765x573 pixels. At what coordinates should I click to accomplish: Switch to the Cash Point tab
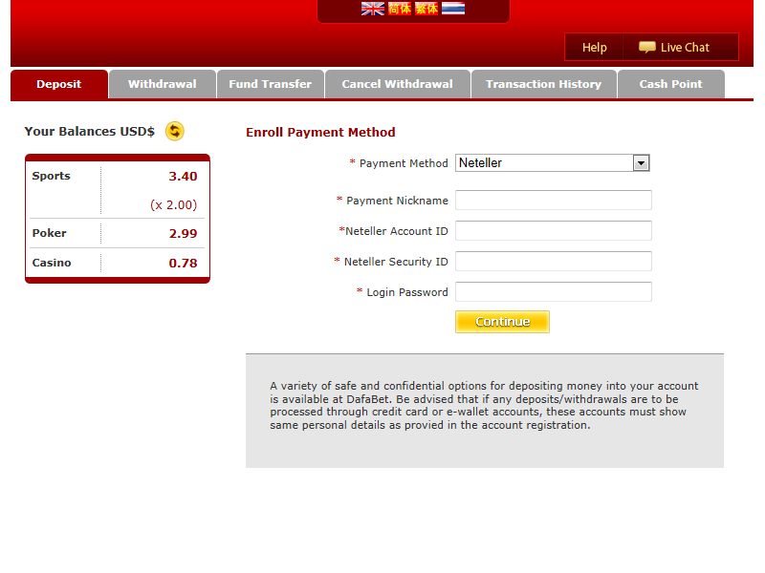pyautogui.click(x=671, y=84)
